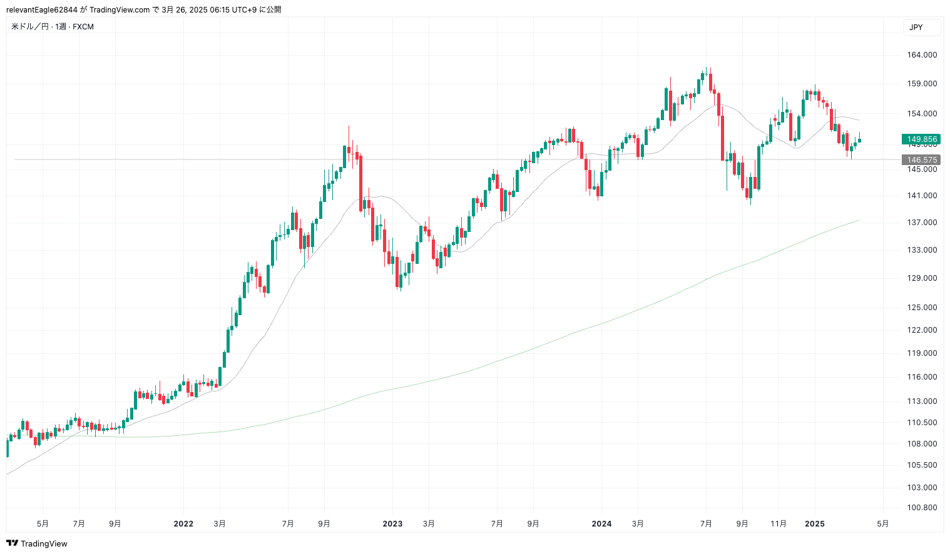Click the 2024 year marker on time axis
Screen dimensions: 950x554
click(x=601, y=524)
